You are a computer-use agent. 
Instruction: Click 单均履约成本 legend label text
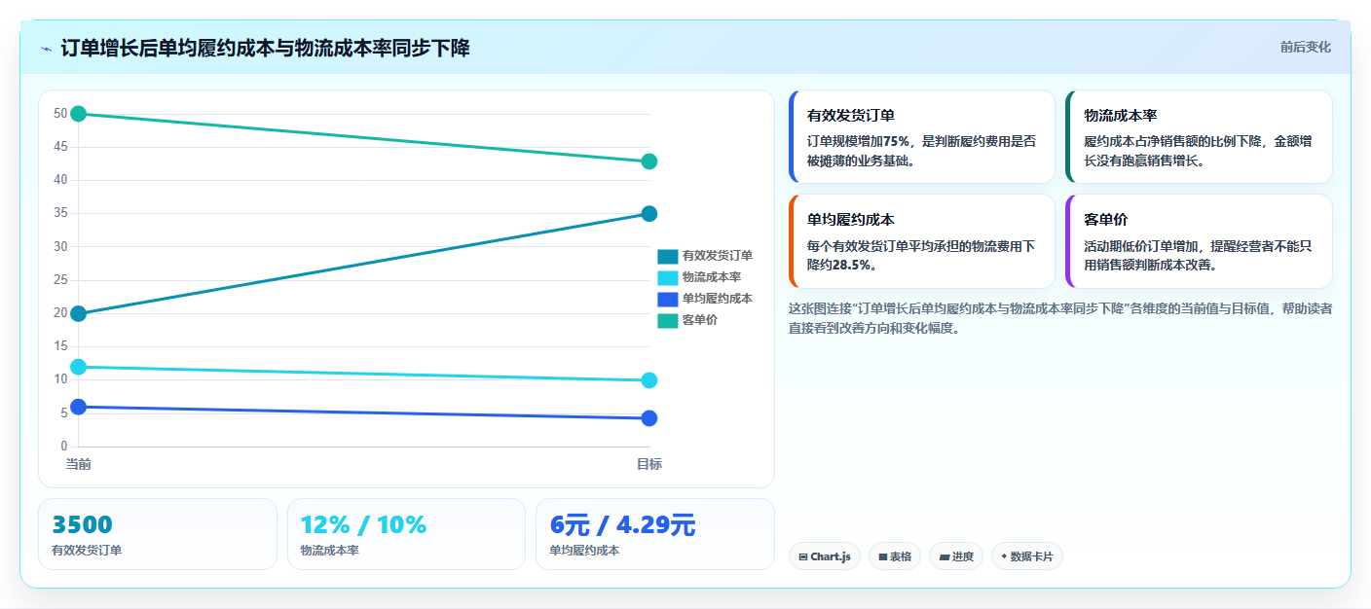pyautogui.click(x=718, y=299)
